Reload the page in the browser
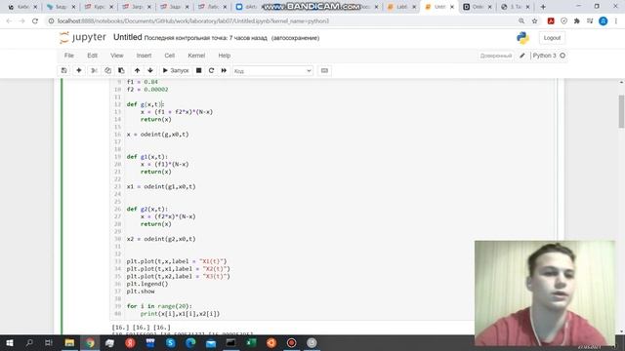625x351 pixels. [x=35, y=21]
